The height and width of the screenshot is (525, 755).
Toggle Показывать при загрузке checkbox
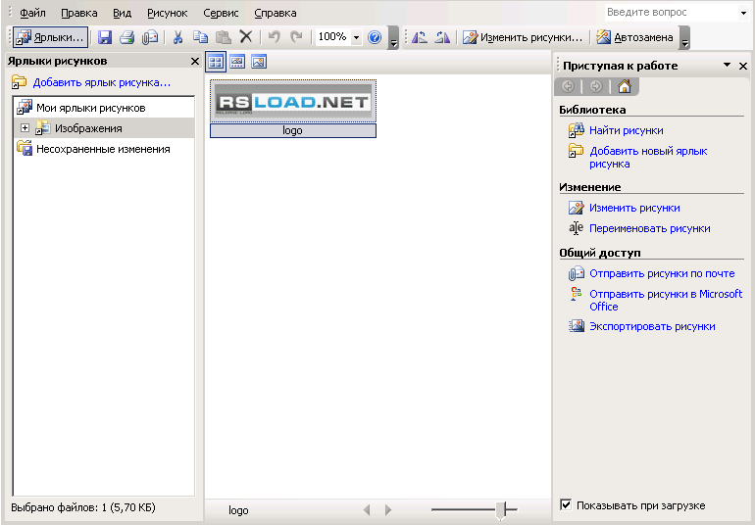(x=566, y=504)
